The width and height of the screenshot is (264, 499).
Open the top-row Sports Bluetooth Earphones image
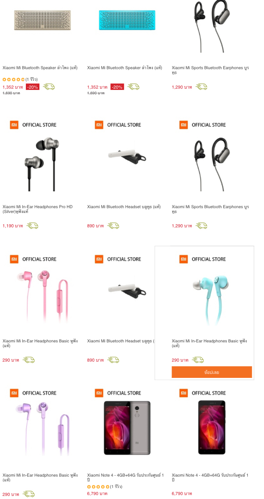tap(211, 26)
